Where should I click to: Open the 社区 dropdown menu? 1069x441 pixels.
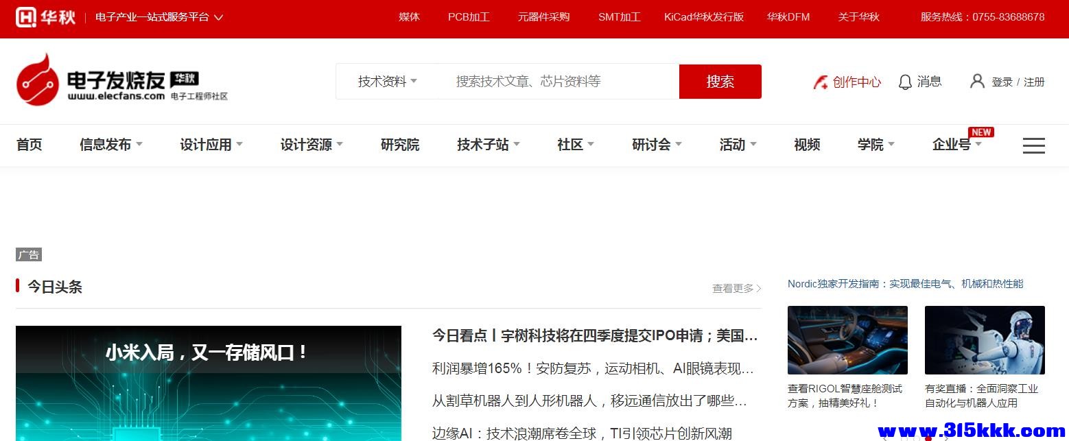click(575, 145)
